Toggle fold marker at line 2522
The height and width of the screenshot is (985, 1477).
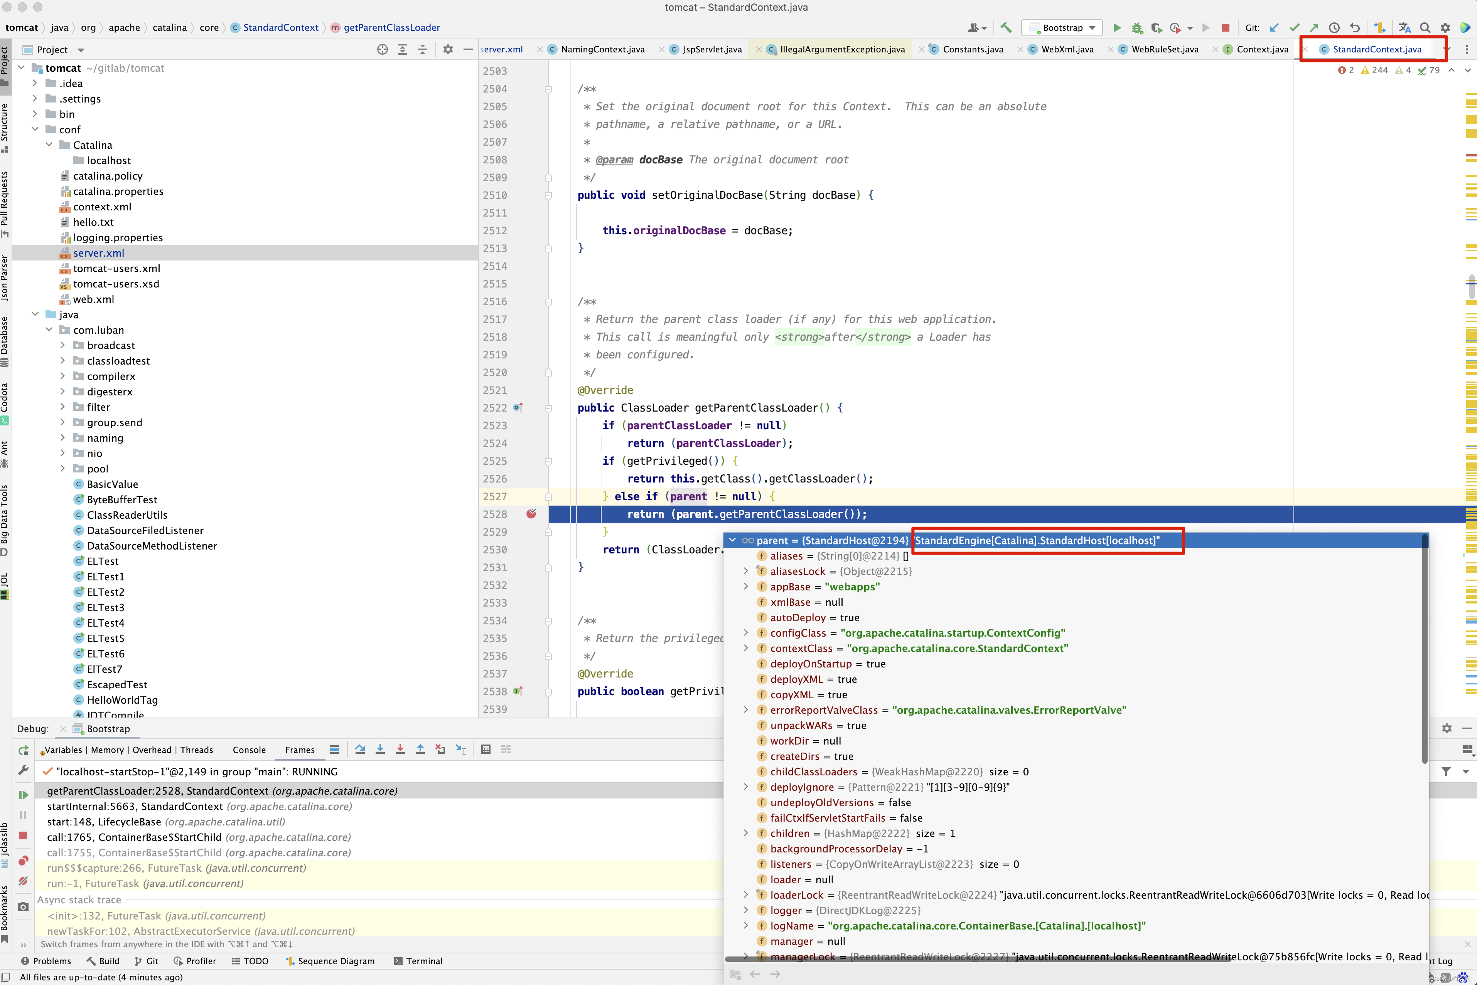548,408
